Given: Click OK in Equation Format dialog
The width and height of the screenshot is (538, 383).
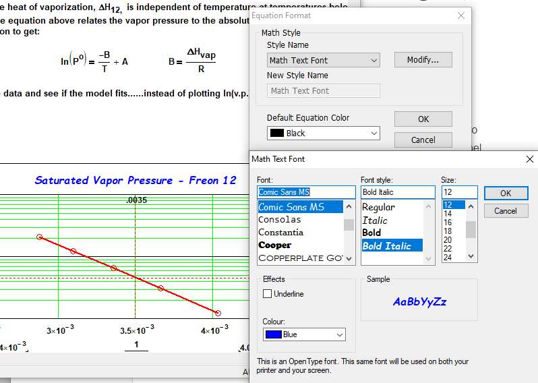Looking at the screenshot, I should point(423,119).
